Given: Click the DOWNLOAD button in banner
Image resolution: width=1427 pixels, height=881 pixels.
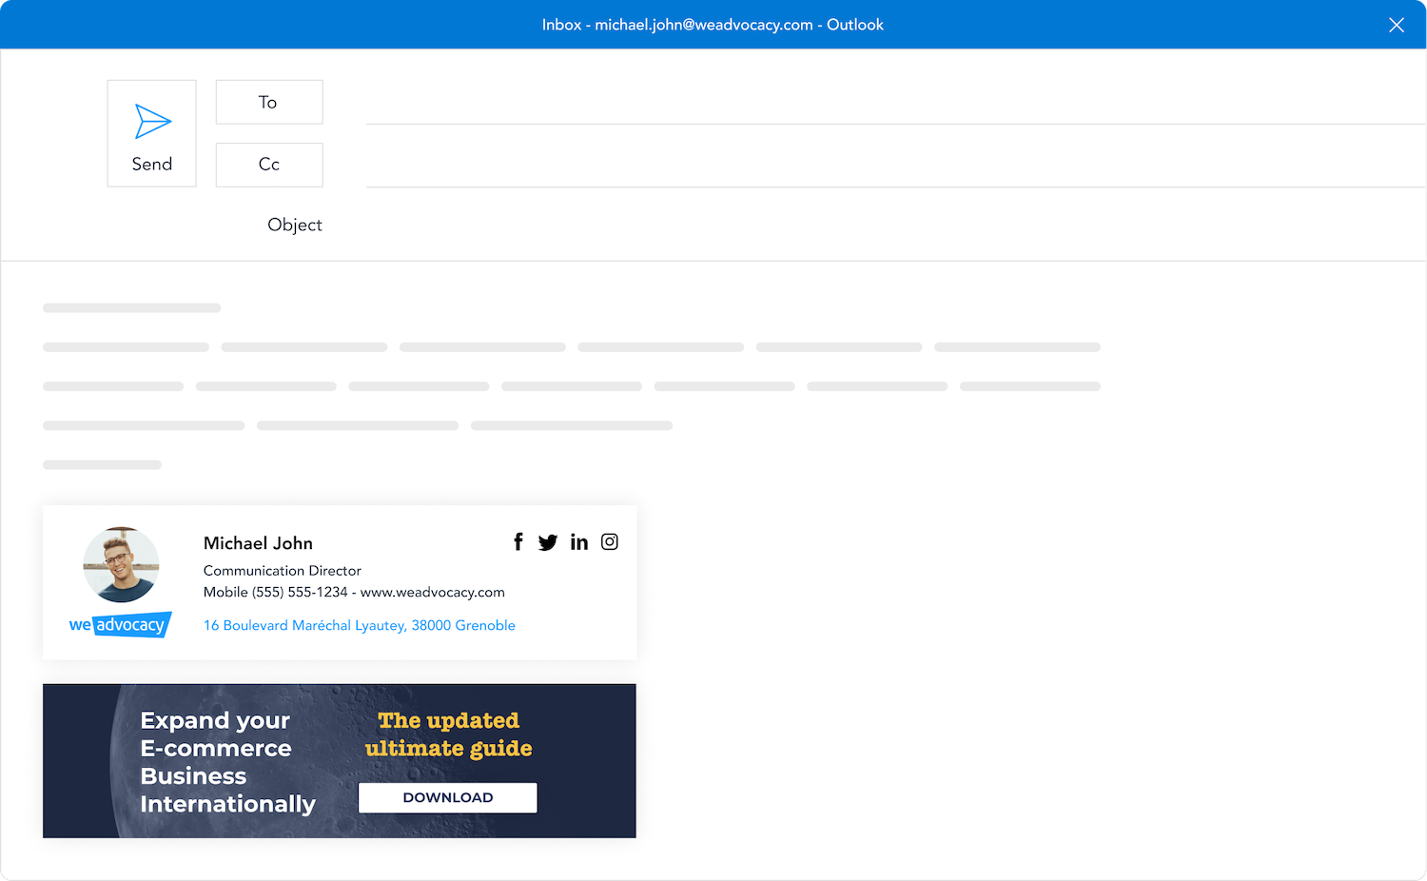Looking at the screenshot, I should tap(448, 797).
